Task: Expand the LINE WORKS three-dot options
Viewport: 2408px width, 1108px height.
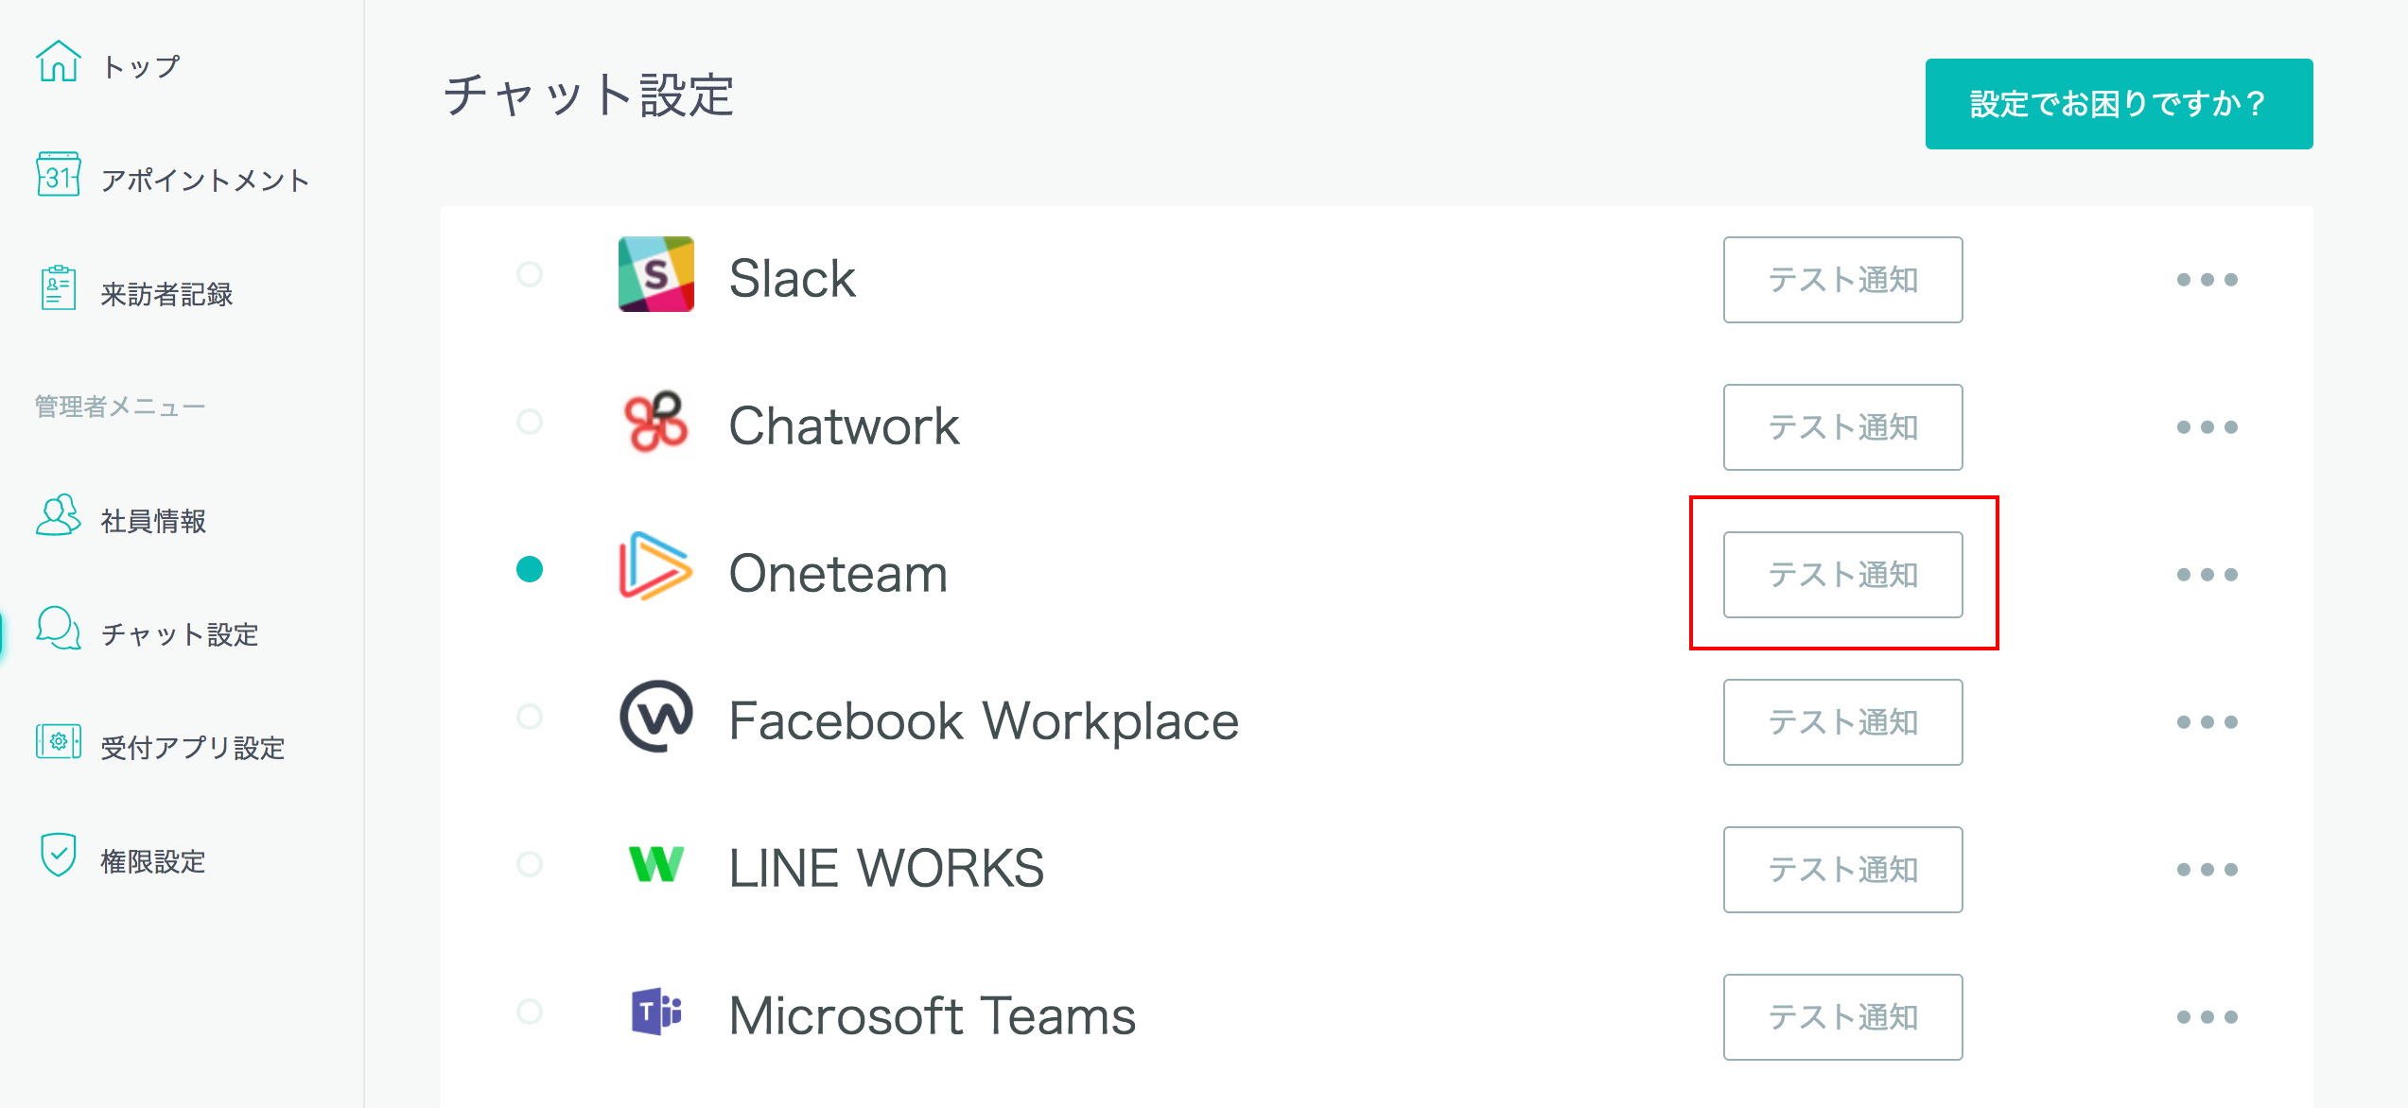Action: pyautogui.click(x=2207, y=870)
